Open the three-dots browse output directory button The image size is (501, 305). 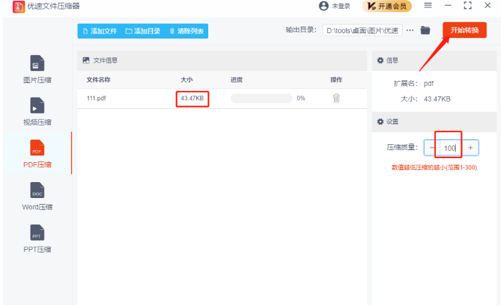[410, 31]
